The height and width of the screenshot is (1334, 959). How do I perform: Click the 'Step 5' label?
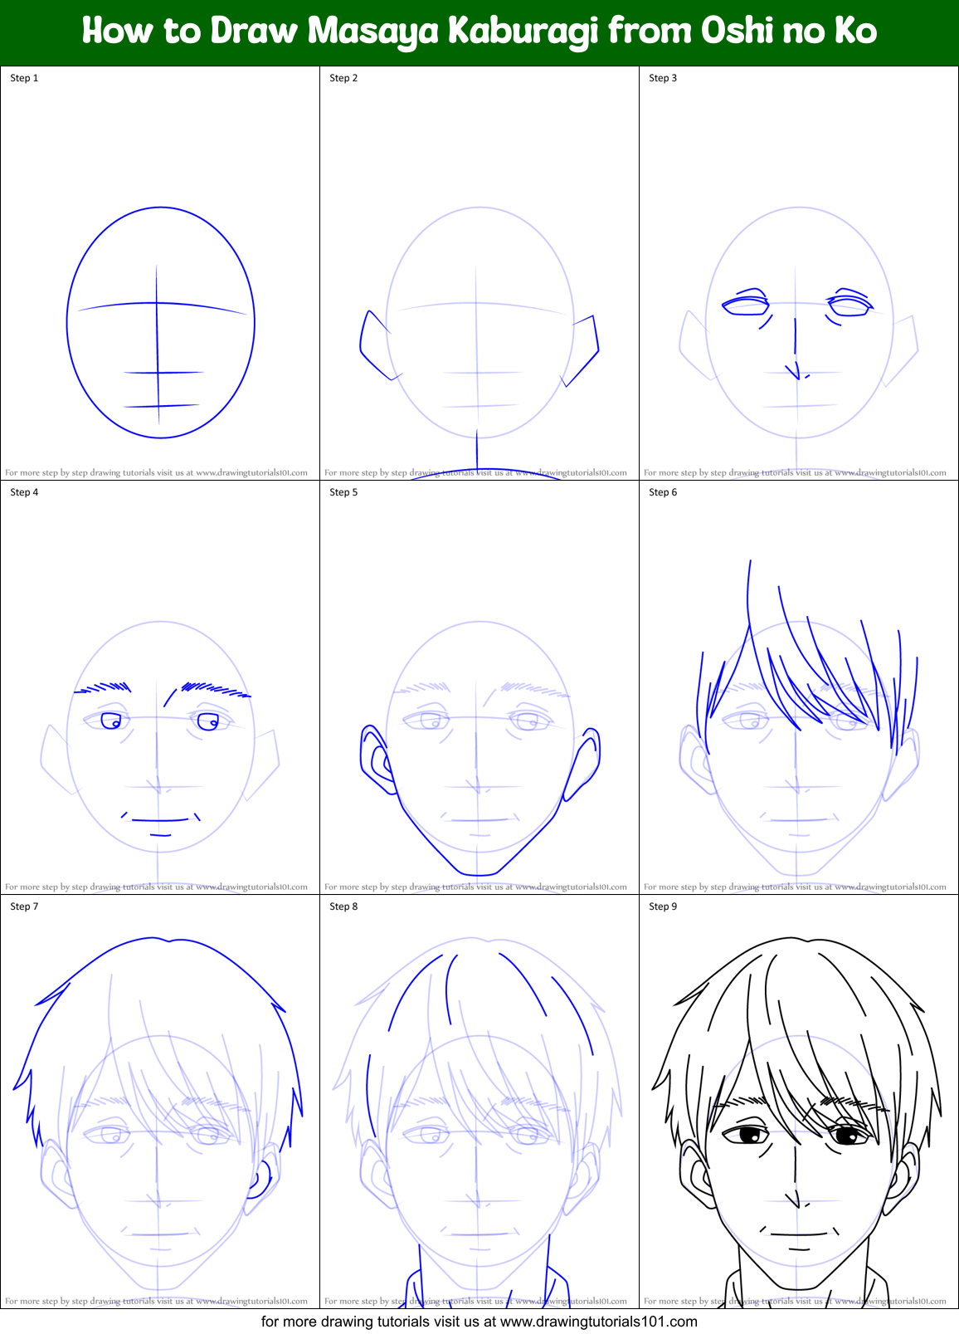coord(343,492)
